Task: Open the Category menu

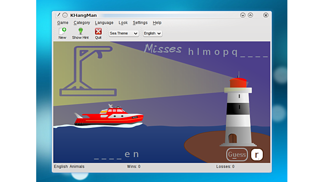Action: (82, 23)
